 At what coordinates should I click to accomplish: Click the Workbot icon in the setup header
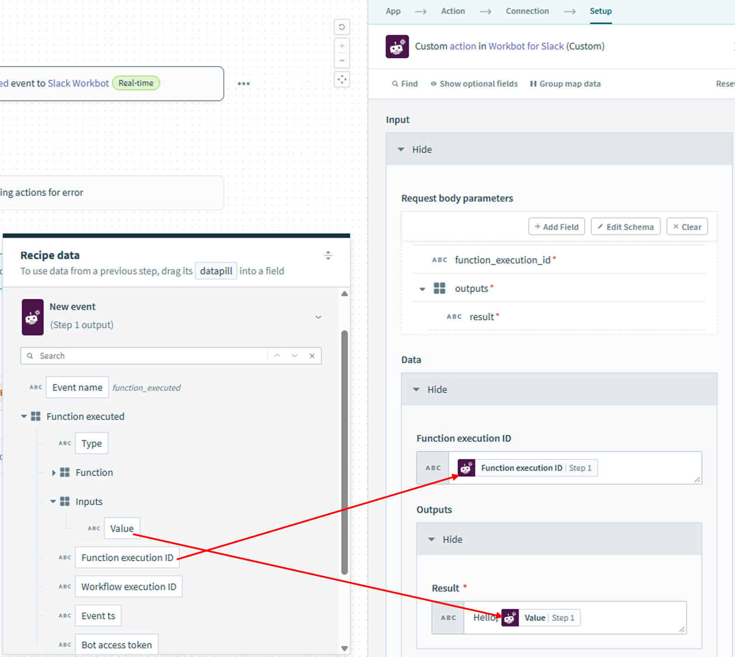click(397, 46)
